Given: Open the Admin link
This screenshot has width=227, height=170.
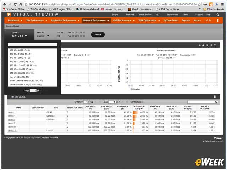Looking at the screenshot, I should tap(185, 15).
